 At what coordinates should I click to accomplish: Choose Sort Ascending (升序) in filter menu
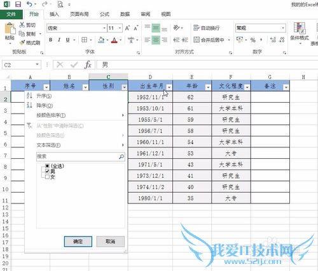(x=76, y=96)
